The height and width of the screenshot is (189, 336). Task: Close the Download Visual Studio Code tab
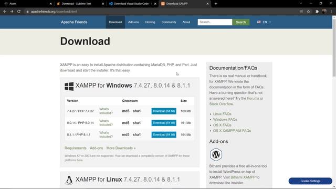coord(155,4)
